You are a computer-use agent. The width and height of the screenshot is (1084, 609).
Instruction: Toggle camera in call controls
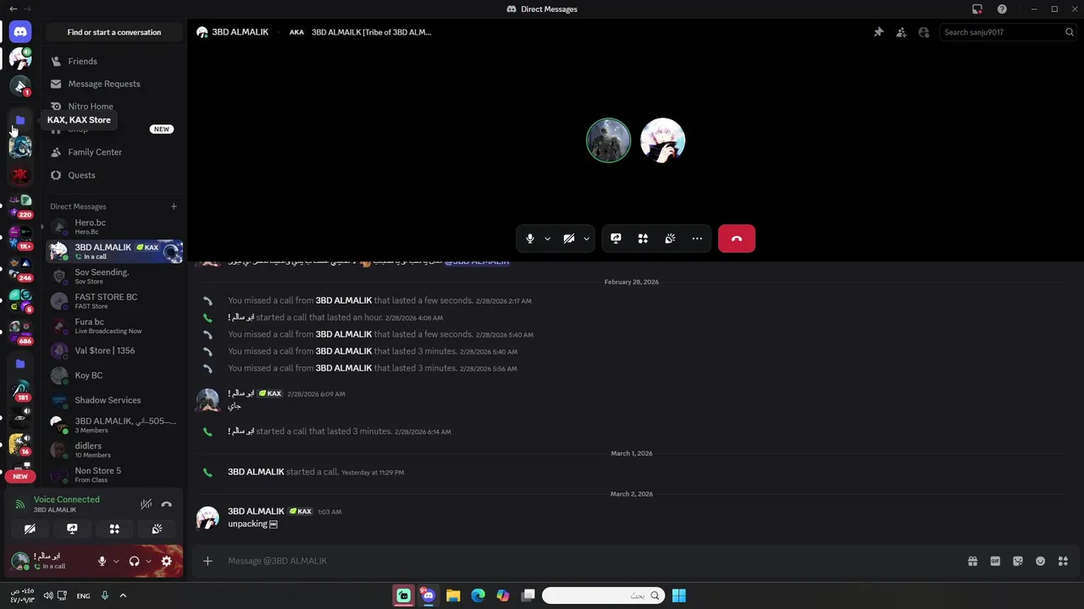tap(569, 239)
